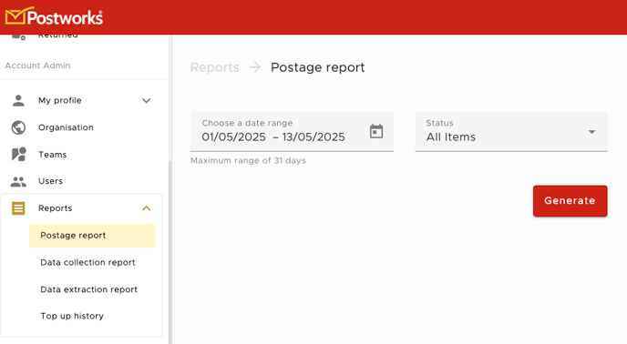Click the Maximum range of 31 days hint
Screen dimensions: 627x344
[248, 160]
